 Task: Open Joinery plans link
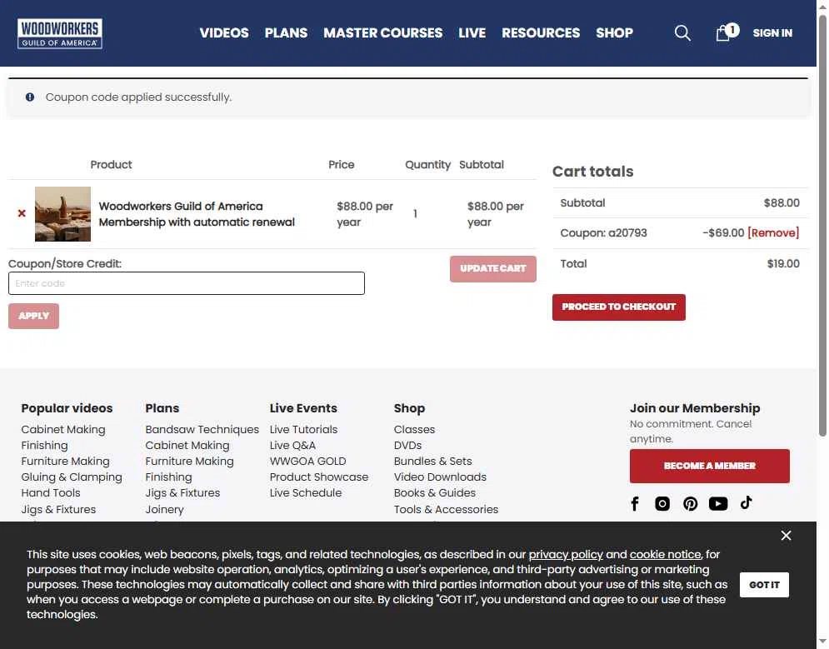pos(164,510)
